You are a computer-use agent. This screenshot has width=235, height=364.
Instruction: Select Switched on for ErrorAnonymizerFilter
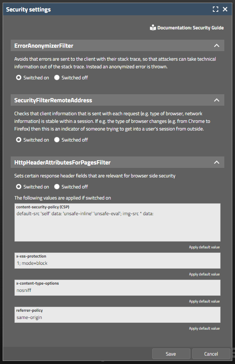pos(18,78)
